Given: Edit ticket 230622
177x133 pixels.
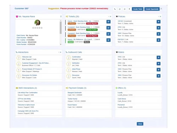Looking at the screenshot, I should click(108, 28).
